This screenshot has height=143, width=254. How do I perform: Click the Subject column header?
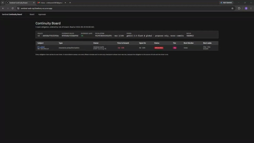[40, 43]
